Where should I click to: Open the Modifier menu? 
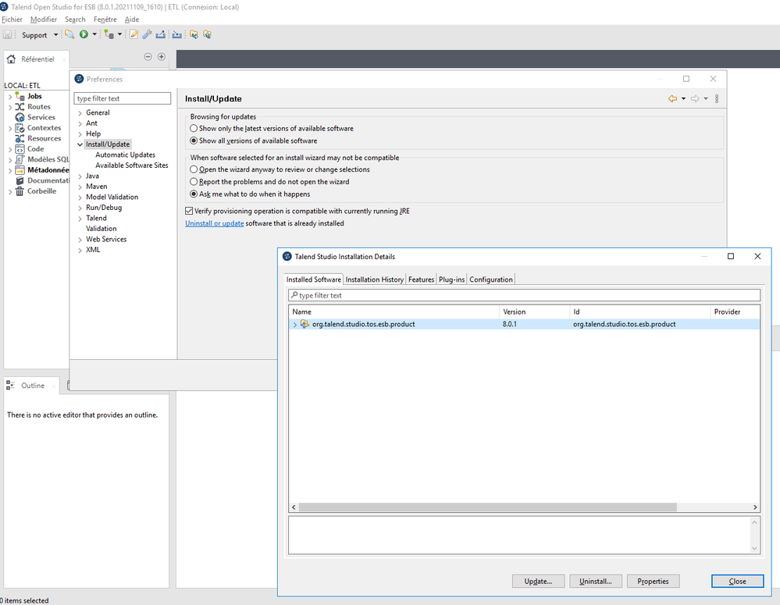pyautogui.click(x=44, y=20)
